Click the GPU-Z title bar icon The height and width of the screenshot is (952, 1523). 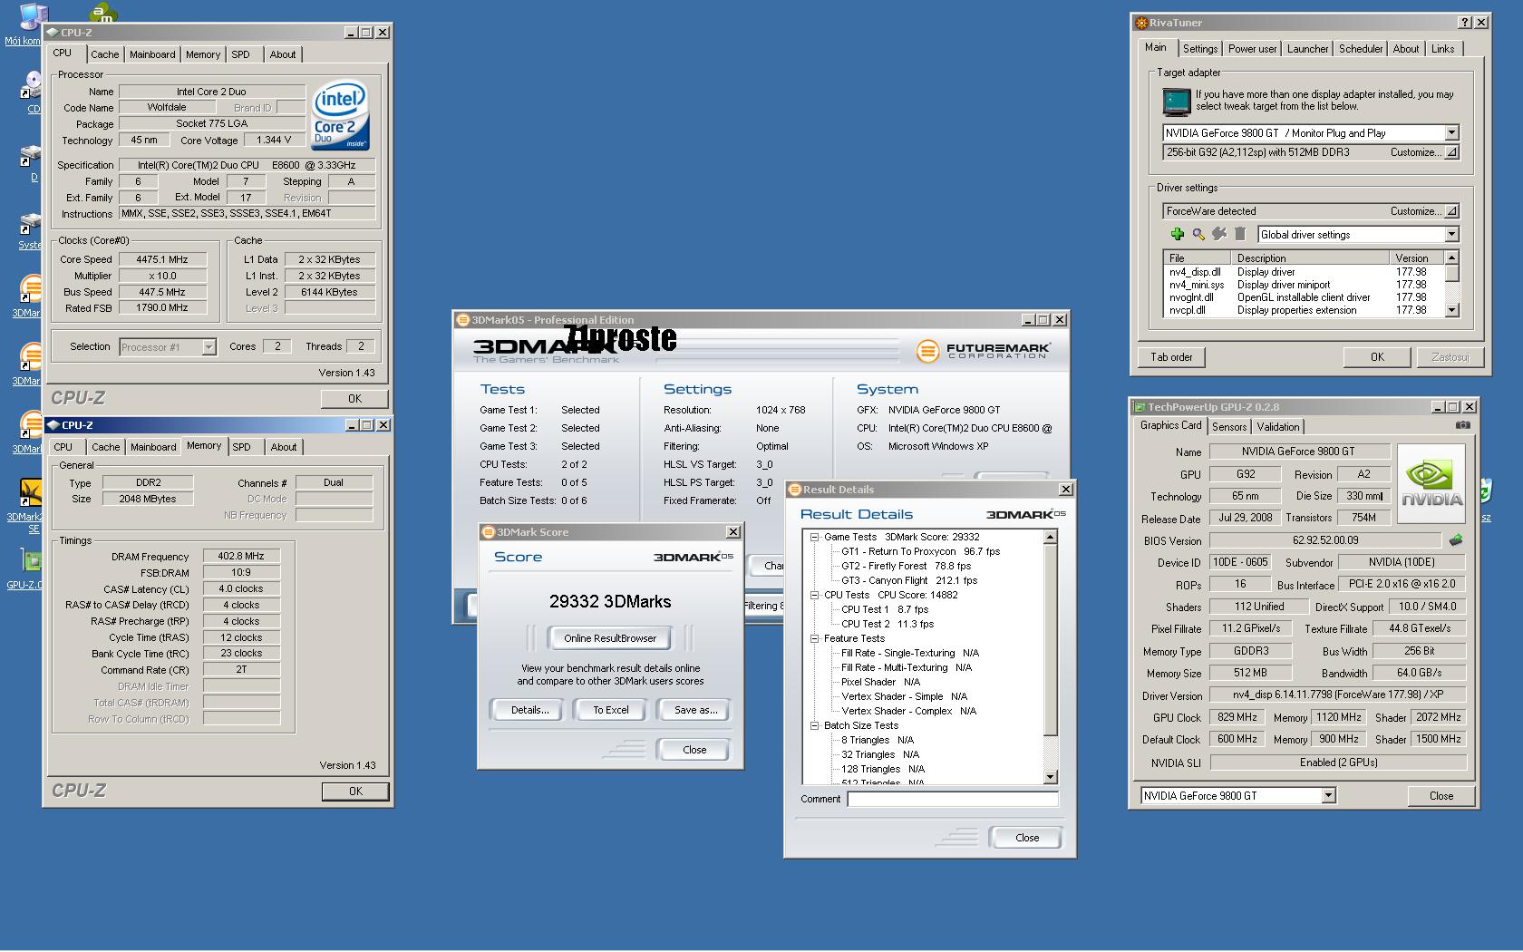[x=1140, y=407]
